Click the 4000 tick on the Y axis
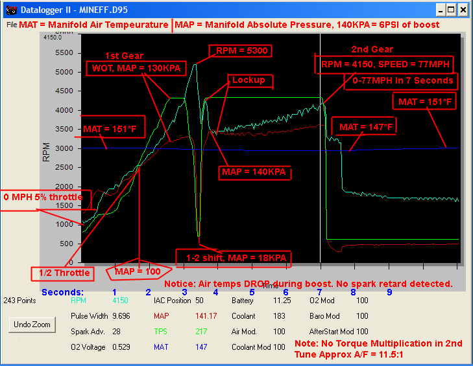This screenshot has height=366, width=473. tap(64, 110)
